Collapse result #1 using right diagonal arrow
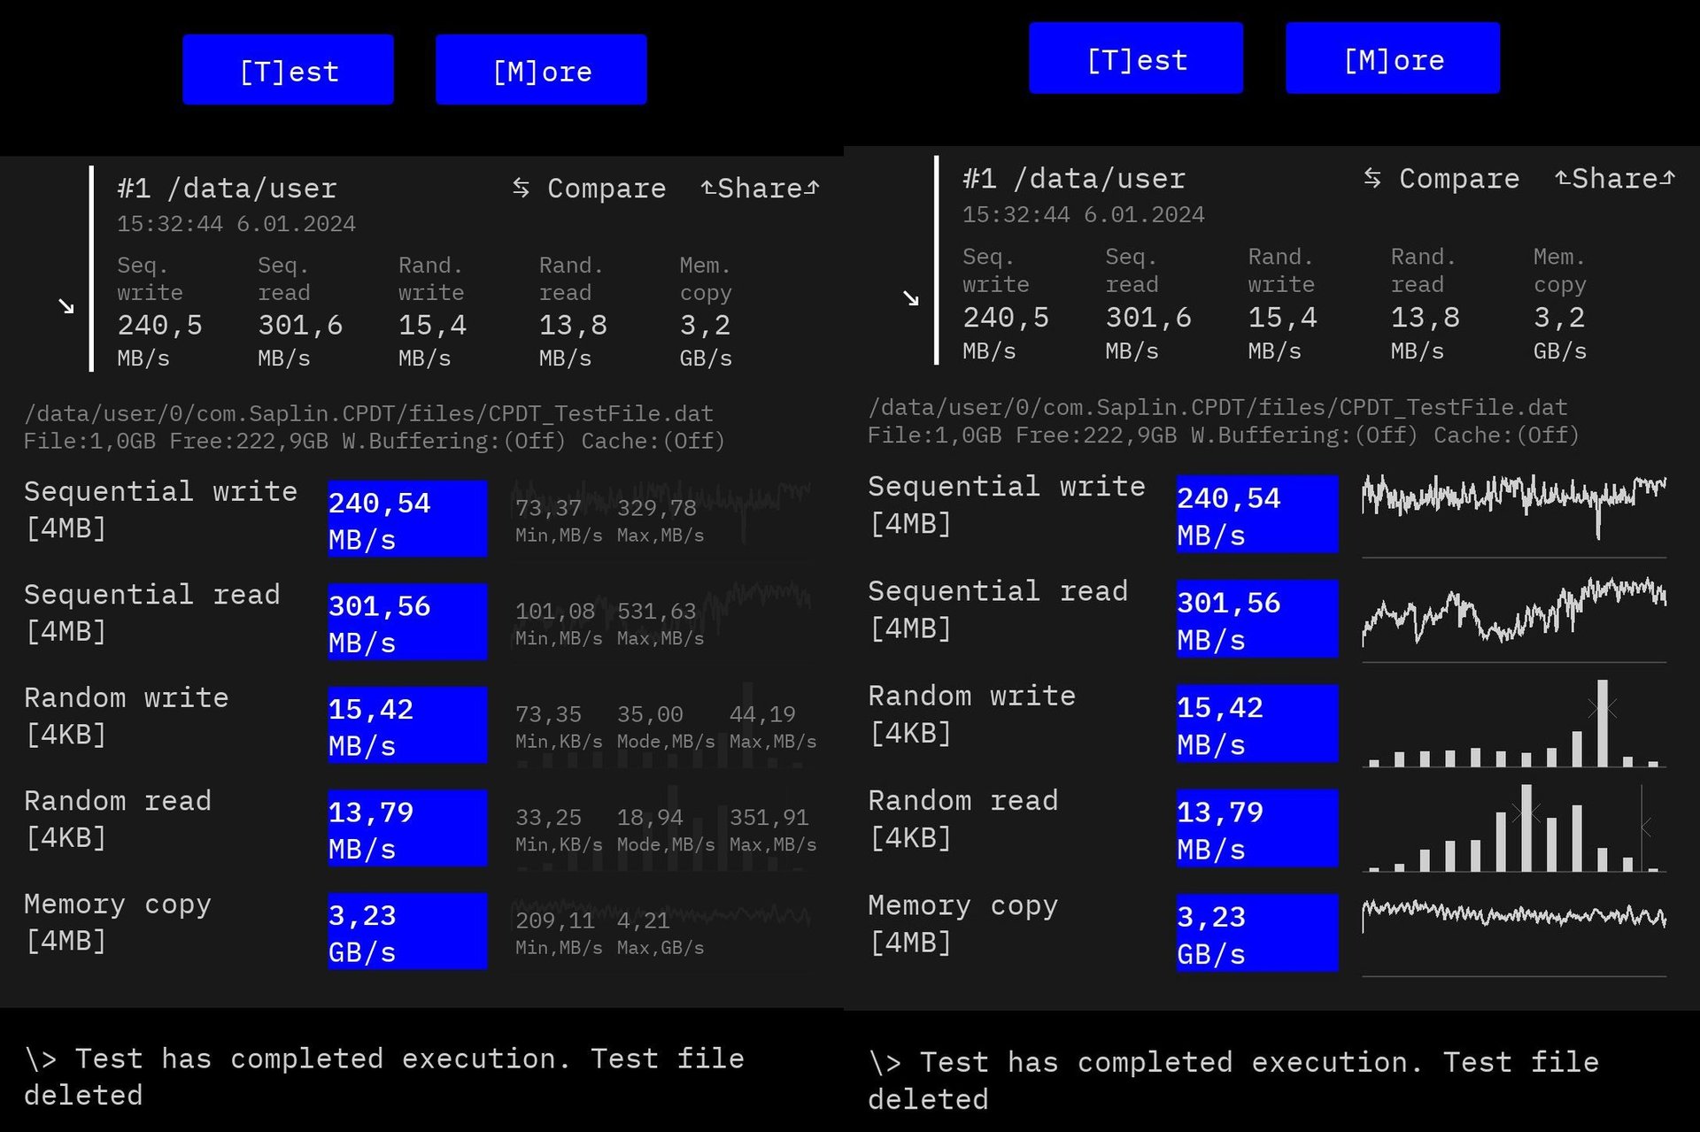Viewport: 1700px width, 1132px height. [910, 298]
